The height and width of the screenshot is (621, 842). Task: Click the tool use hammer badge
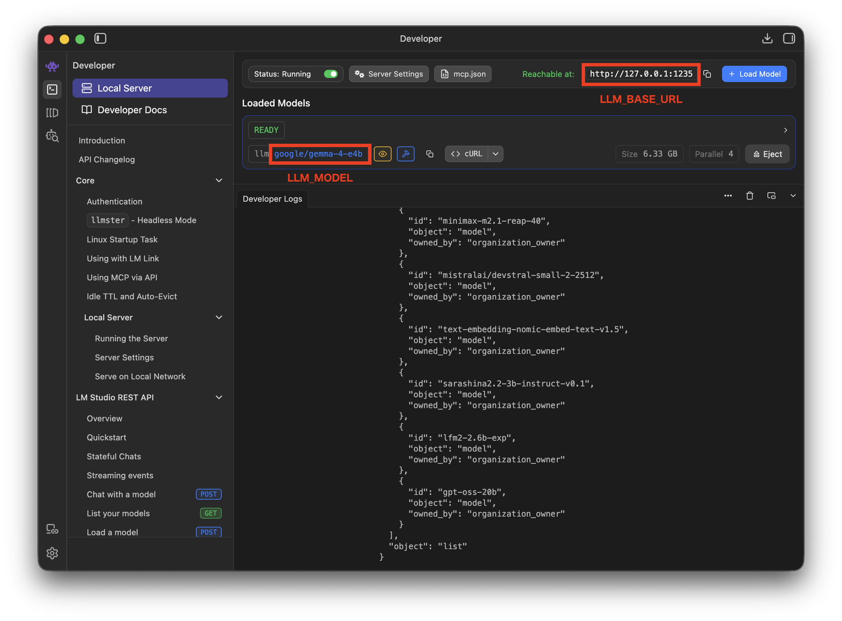click(x=406, y=154)
